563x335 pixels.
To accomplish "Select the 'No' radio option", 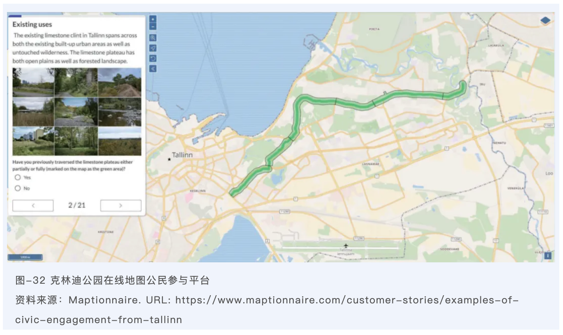I will [x=18, y=188].
